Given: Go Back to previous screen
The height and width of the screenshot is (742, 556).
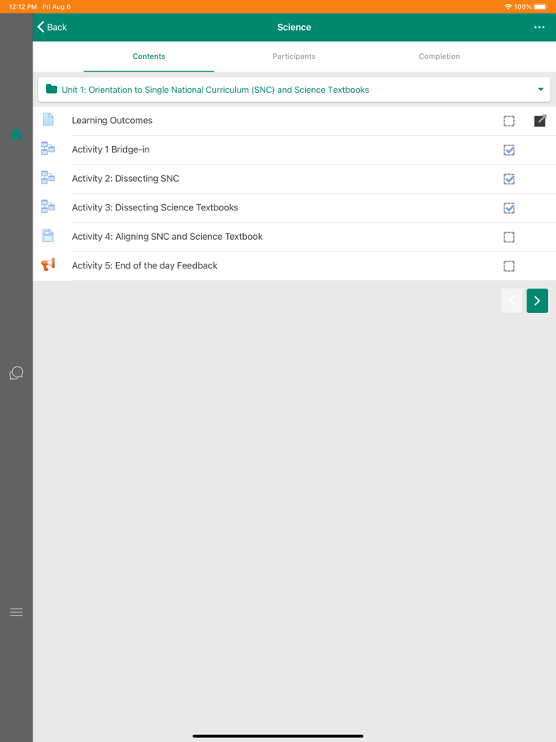Looking at the screenshot, I should click(52, 28).
